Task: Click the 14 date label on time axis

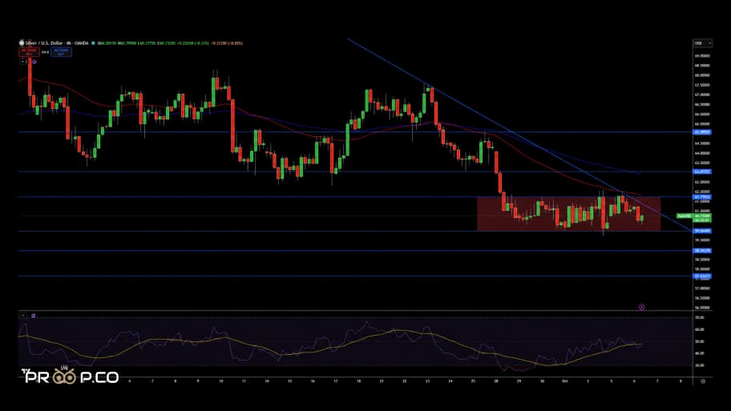Action: (x=267, y=381)
